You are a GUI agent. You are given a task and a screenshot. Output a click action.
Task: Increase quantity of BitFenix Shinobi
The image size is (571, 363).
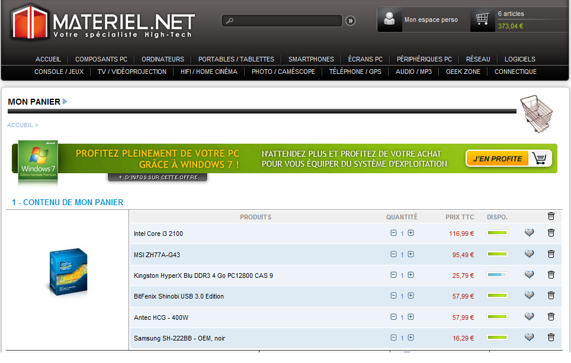tap(411, 296)
